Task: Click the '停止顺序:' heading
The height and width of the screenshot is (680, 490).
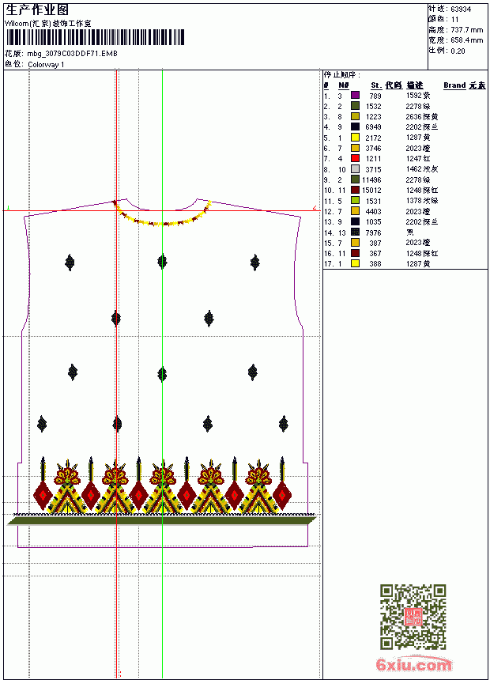Action: [x=342, y=75]
